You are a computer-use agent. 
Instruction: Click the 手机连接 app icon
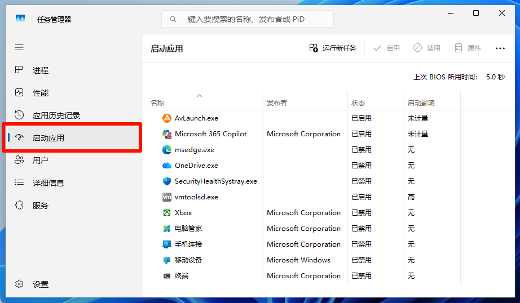pos(167,244)
